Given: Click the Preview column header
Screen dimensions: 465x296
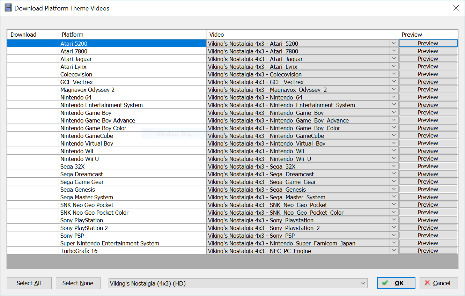Looking at the screenshot, I should click(428, 35).
